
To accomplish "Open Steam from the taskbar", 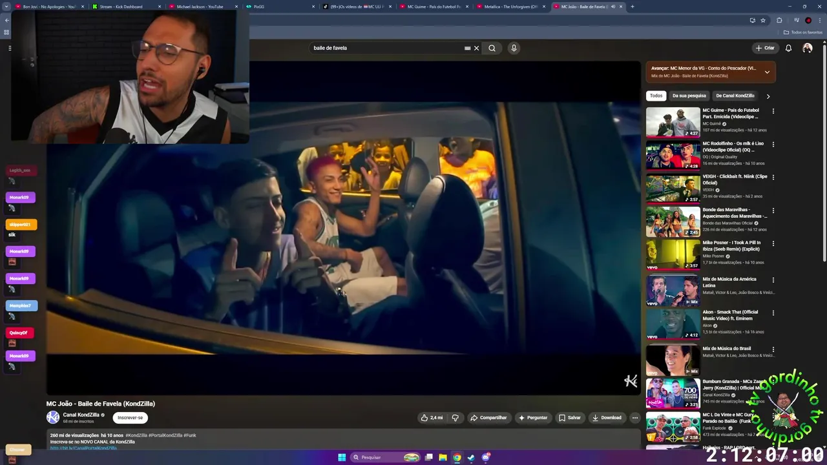I will pyautogui.click(x=471, y=457).
